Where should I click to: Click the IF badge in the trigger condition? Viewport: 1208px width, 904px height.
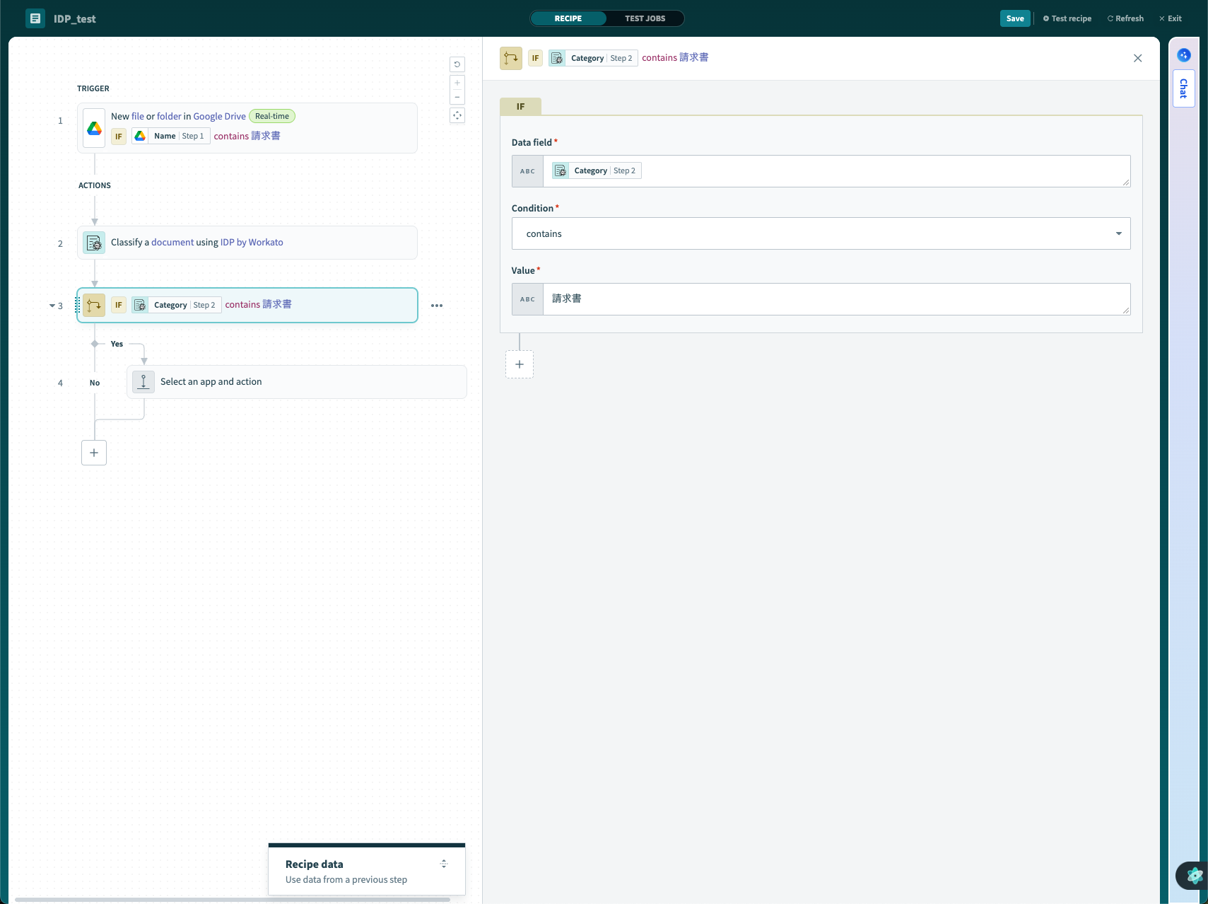119,137
